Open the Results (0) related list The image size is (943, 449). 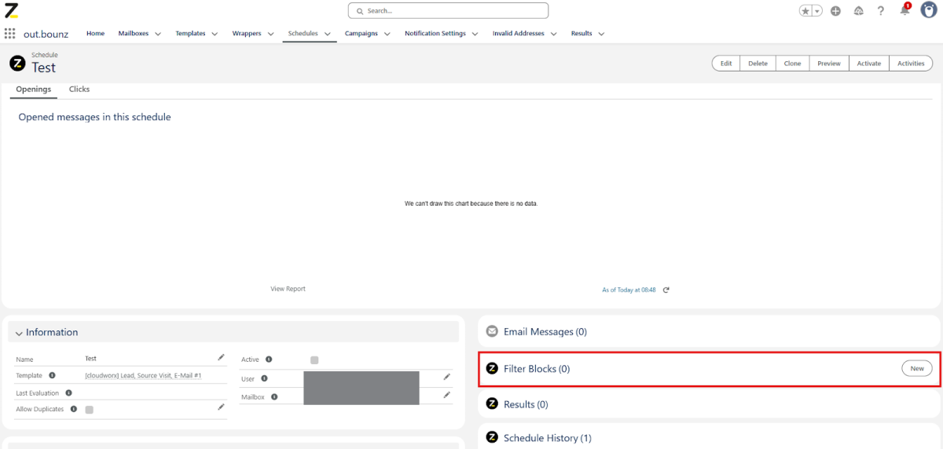pos(526,404)
